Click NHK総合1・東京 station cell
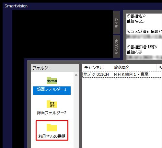 point(131,74)
